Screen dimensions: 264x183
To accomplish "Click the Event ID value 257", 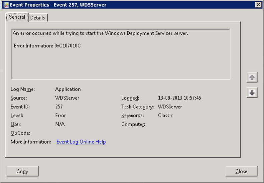I will click(59, 107).
